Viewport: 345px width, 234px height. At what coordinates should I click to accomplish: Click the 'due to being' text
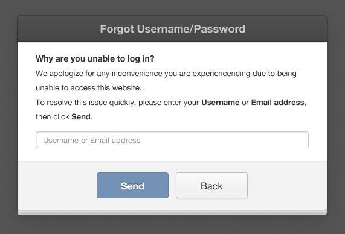tap(274, 74)
